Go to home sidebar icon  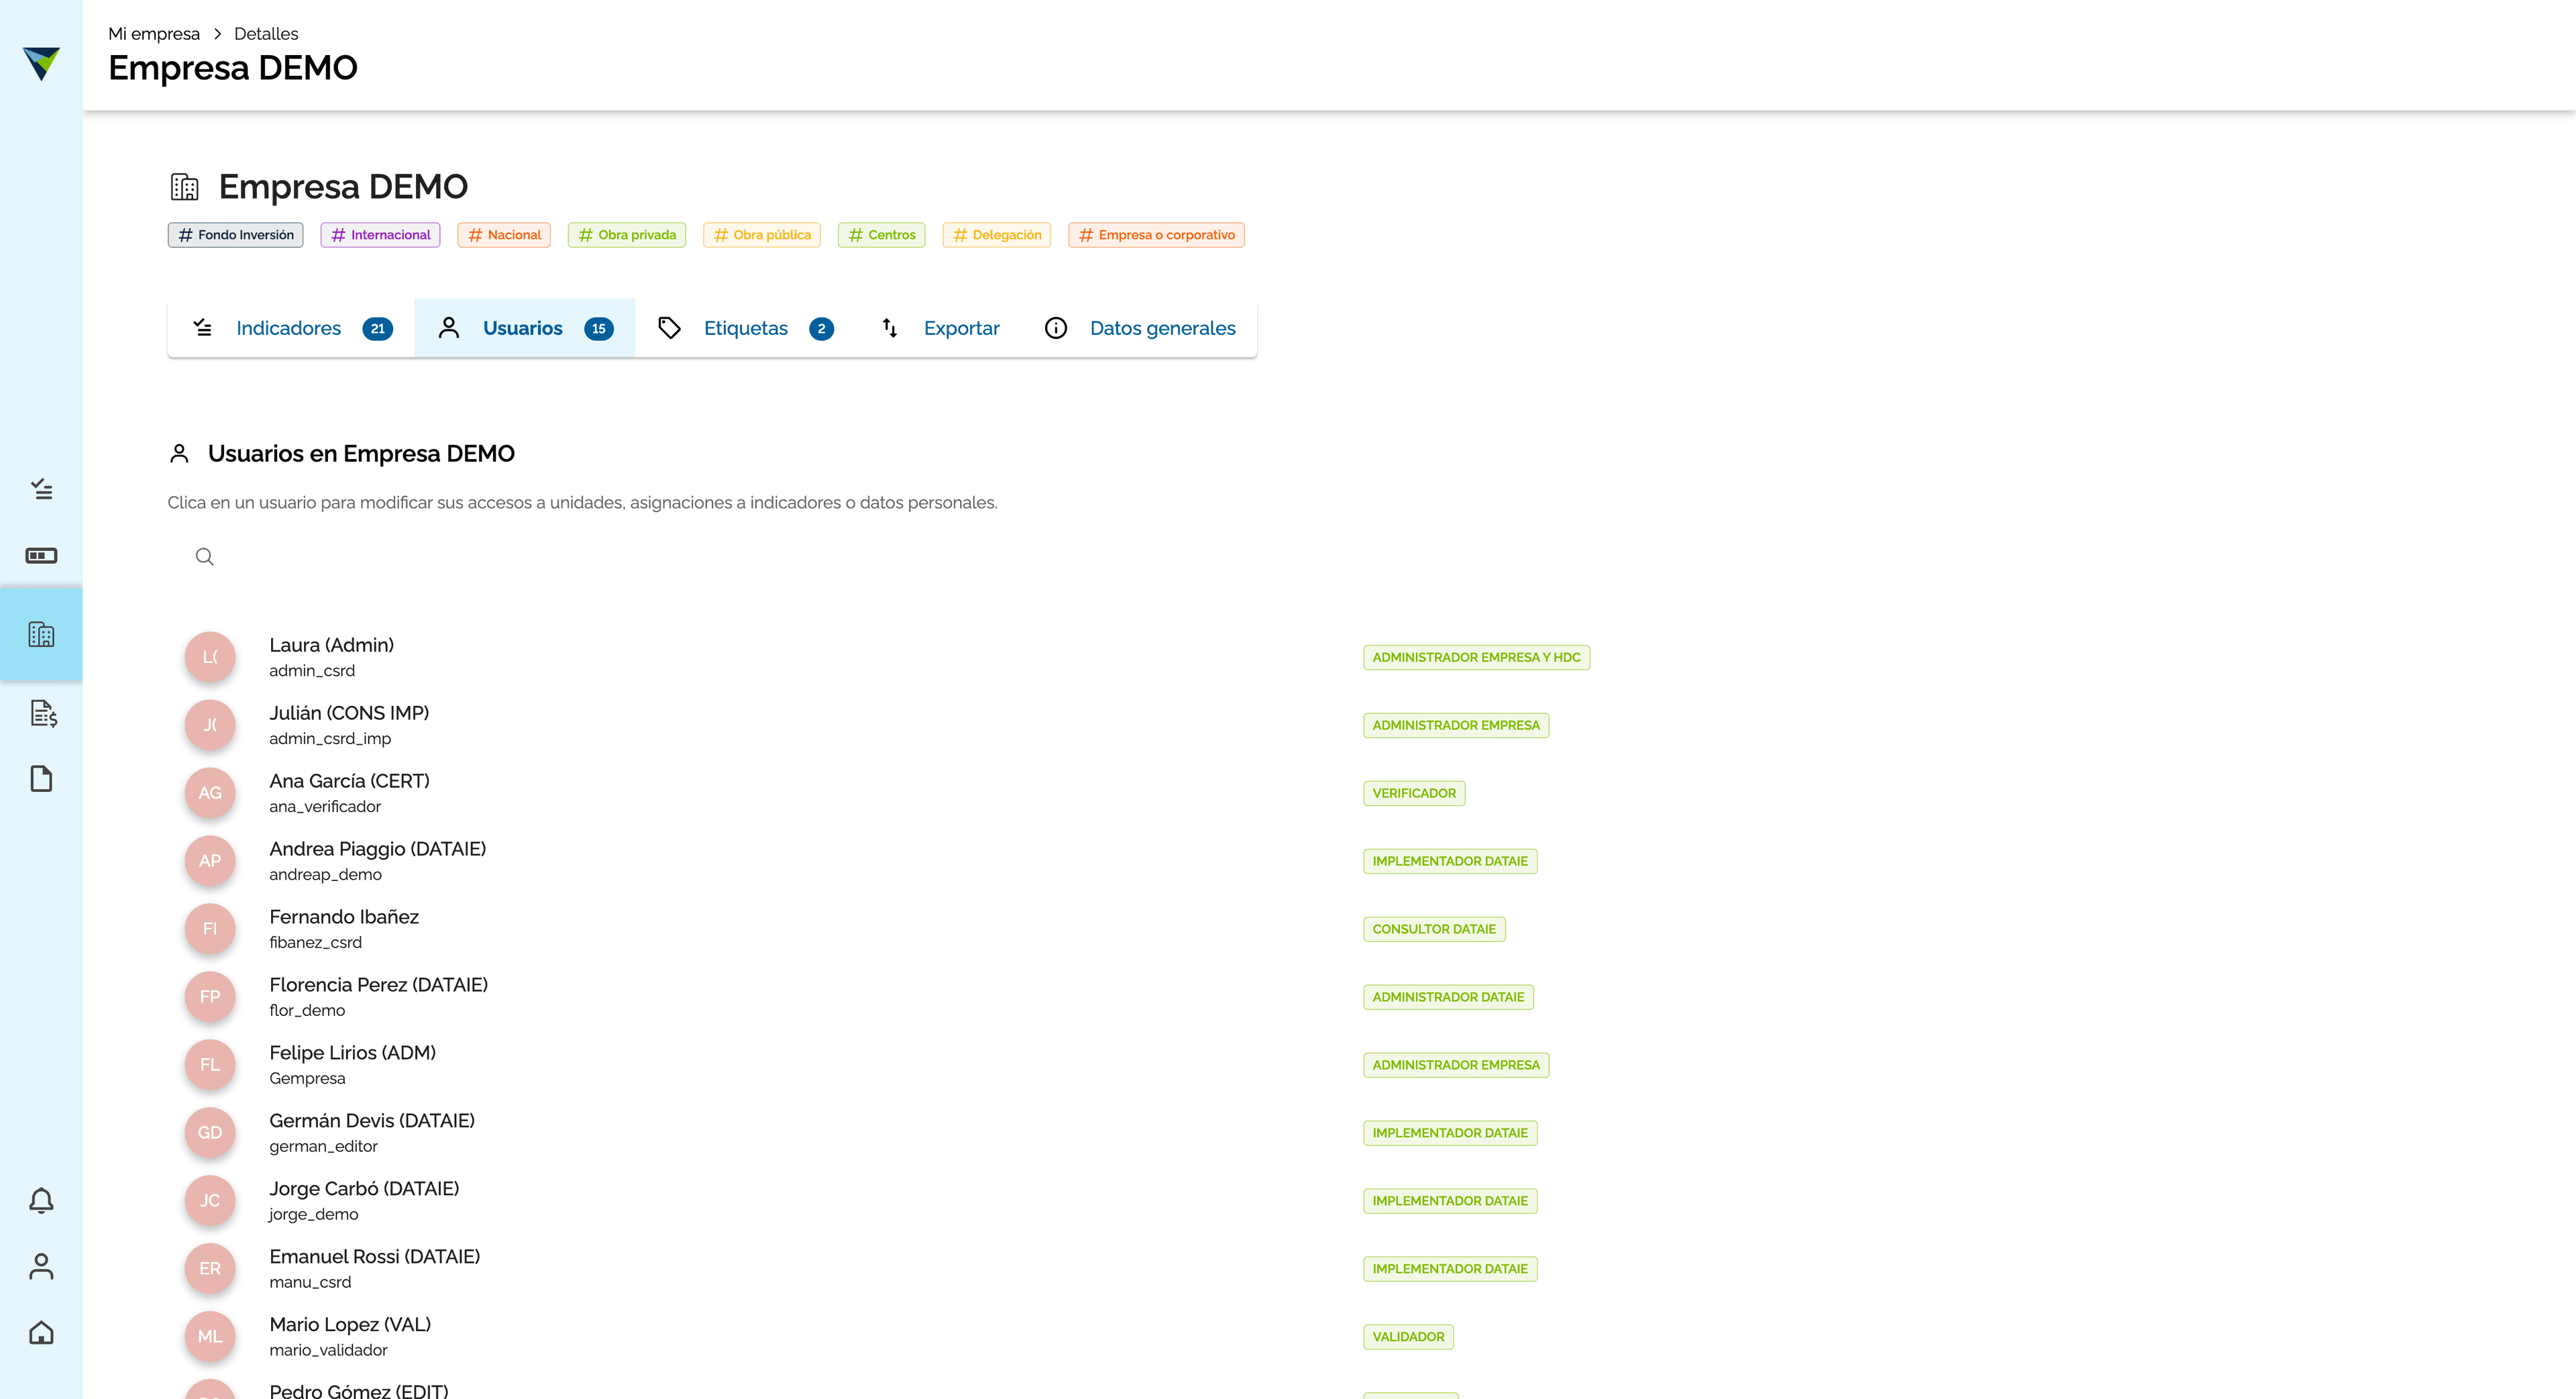41,1333
